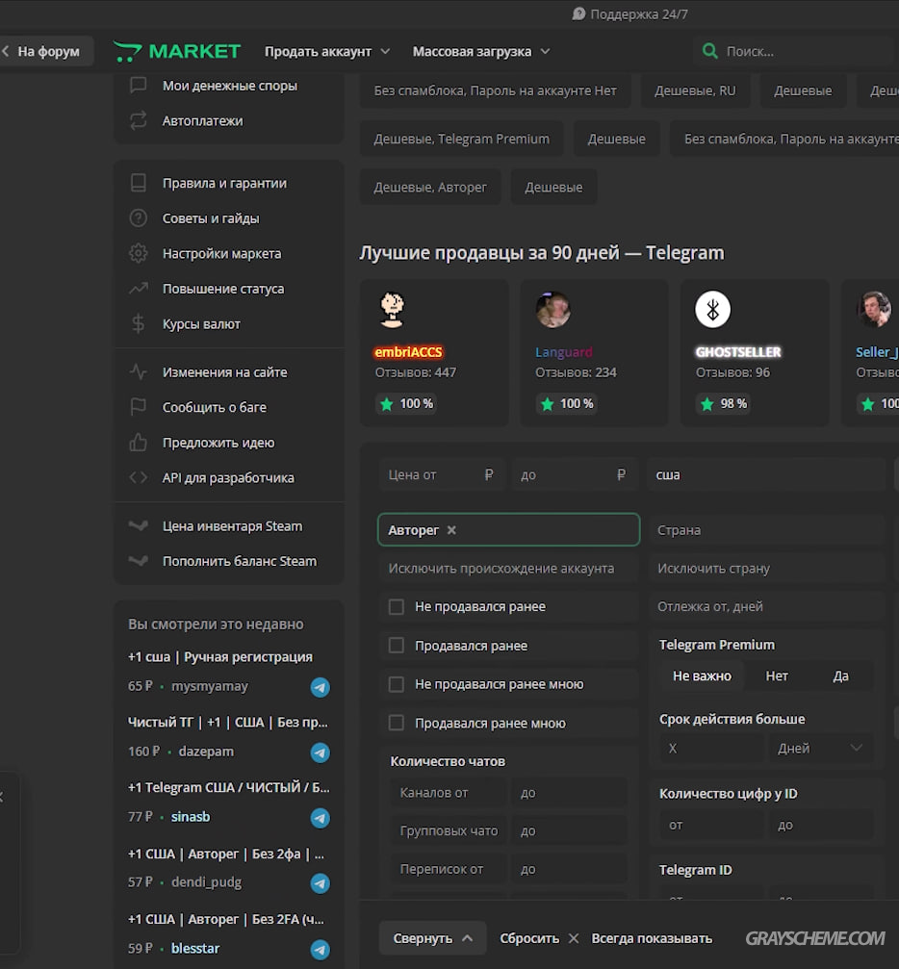Click the Предложить идею thumbs-up icon
899x969 pixels.
coord(138,443)
